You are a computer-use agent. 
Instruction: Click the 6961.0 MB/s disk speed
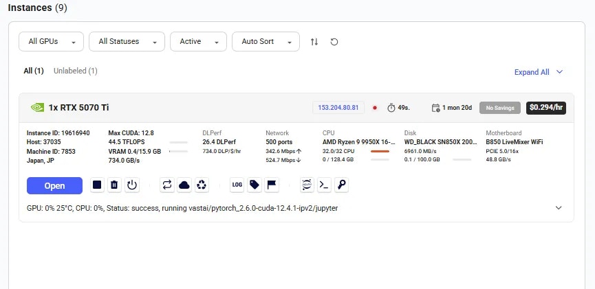(420, 152)
